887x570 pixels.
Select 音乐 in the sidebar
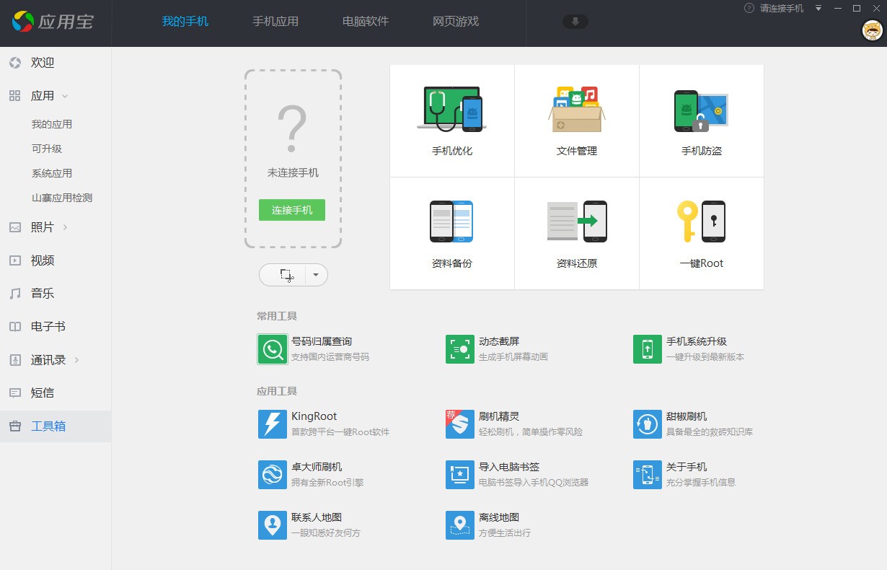(56, 294)
